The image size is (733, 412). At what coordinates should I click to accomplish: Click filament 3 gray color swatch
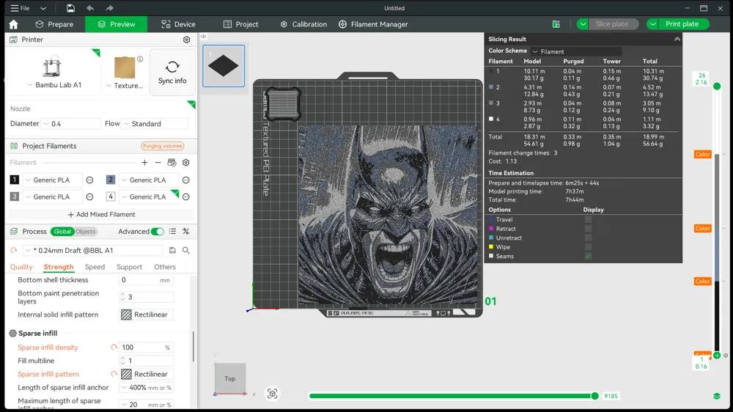pyautogui.click(x=15, y=196)
